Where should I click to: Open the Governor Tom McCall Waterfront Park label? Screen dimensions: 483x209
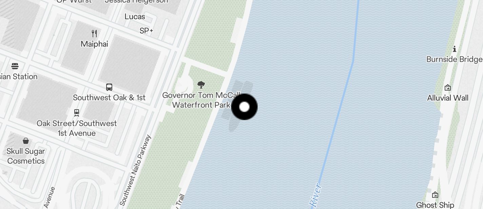coord(201,100)
